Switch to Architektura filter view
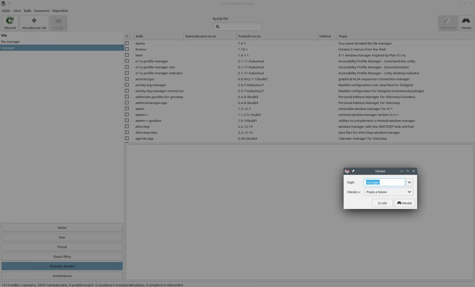 click(62, 276)
